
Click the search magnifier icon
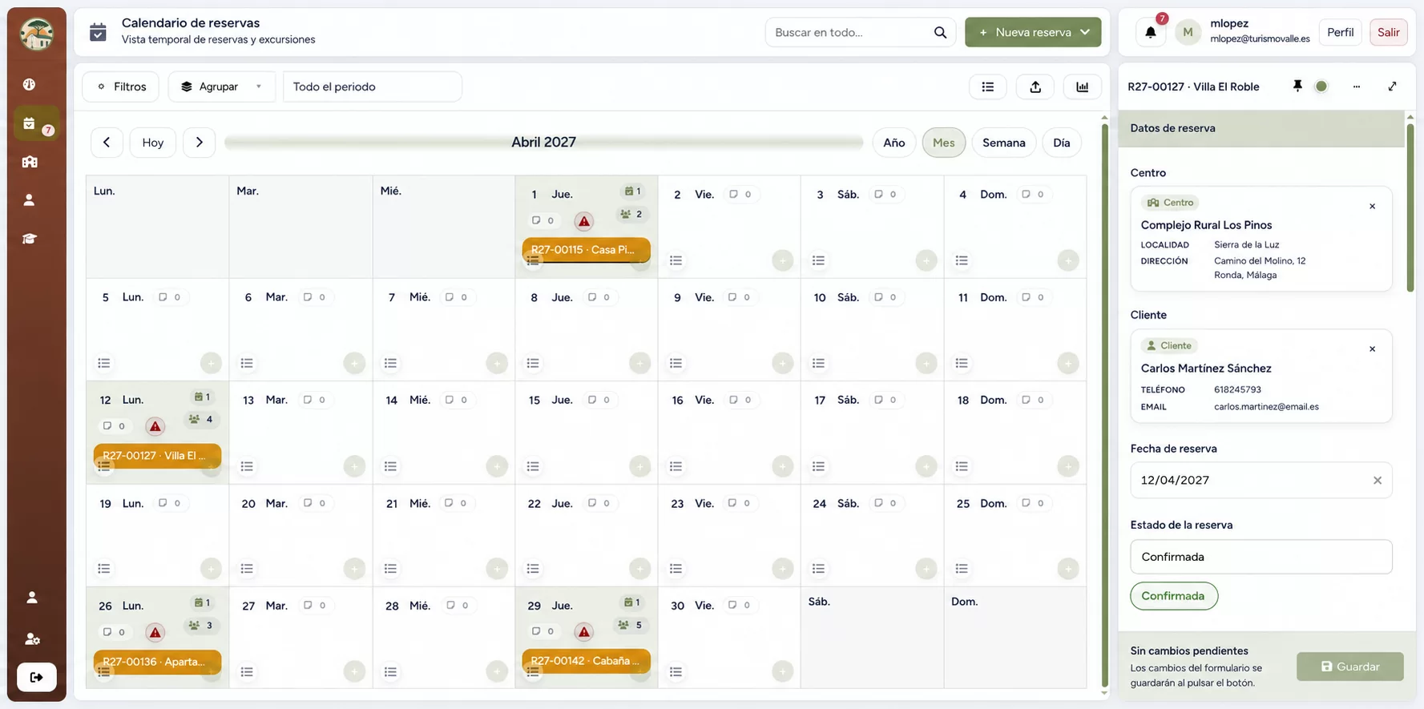coord(940,32)
